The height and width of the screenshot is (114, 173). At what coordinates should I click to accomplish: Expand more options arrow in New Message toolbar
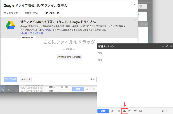pos(170,111)
